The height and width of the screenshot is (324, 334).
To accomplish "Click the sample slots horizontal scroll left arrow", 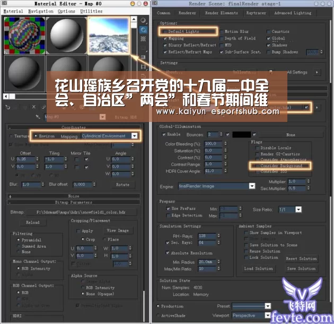I will 6,97.
